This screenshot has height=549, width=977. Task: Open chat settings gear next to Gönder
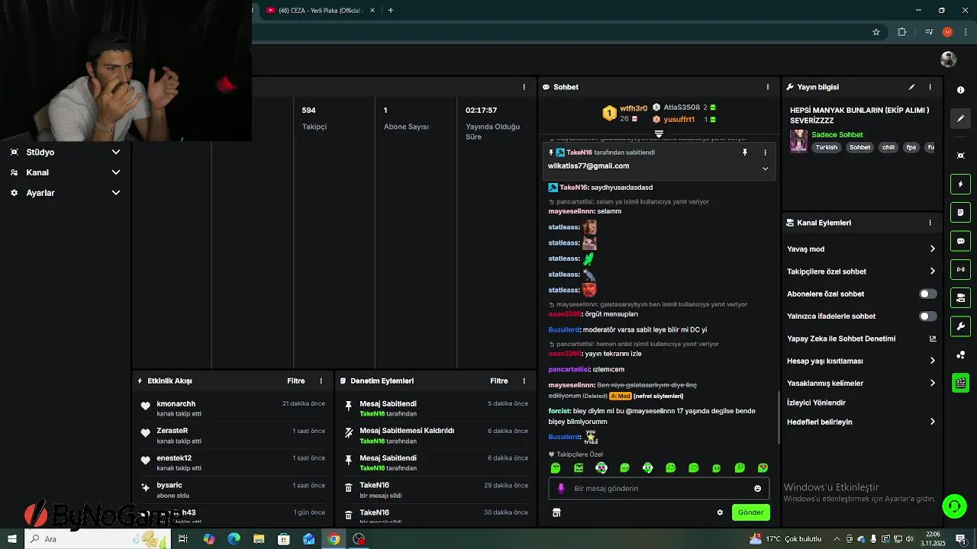pos(720,512)
